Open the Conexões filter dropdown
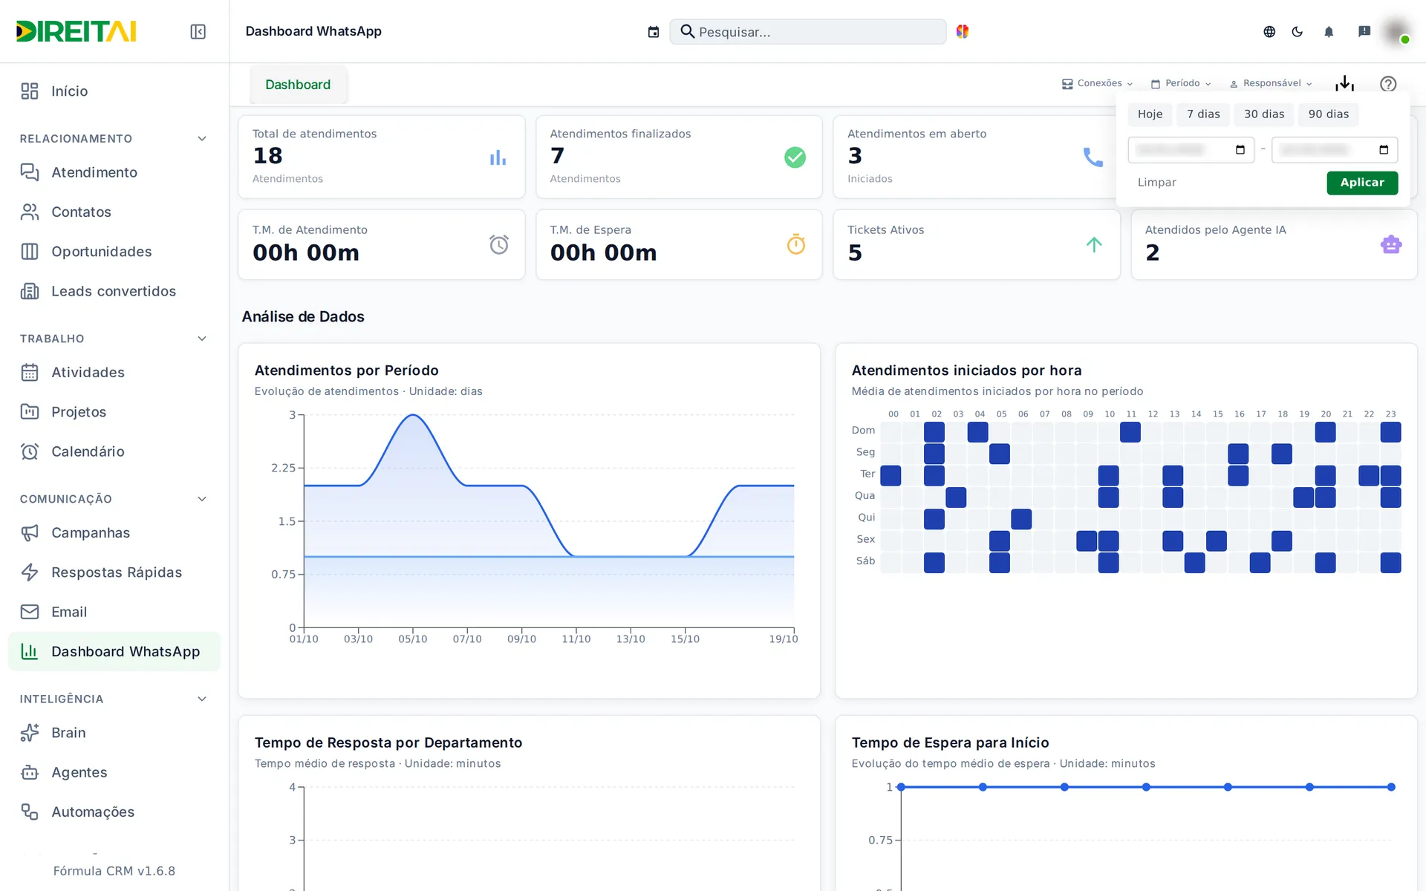The image size is (1426, 891). click(x=1098, y=83)
